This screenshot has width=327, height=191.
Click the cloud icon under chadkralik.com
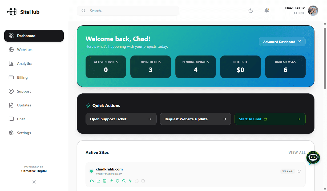pos(92,181)
